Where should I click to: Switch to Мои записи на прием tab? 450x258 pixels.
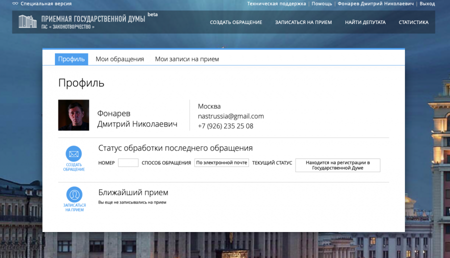coord(187,59)
